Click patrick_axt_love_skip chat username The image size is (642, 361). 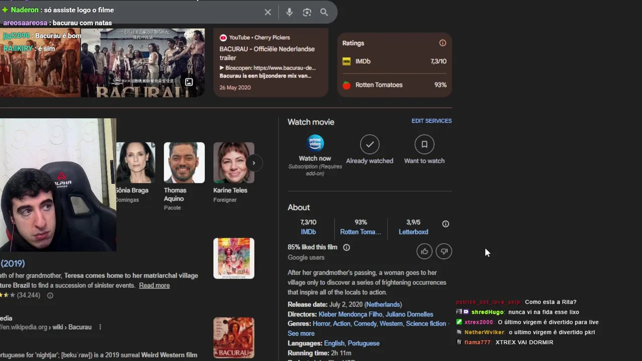[488, 302]
